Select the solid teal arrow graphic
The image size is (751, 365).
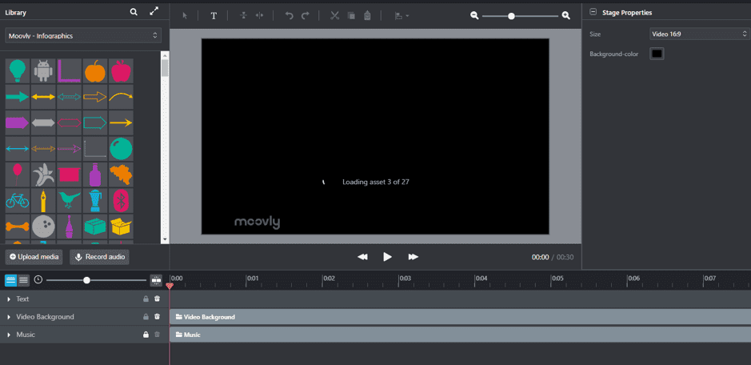pos(18,97)
